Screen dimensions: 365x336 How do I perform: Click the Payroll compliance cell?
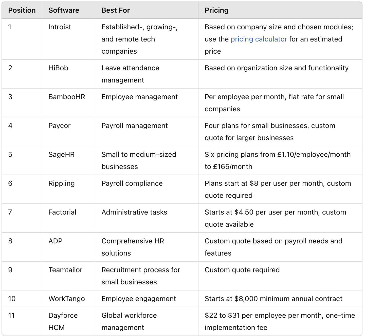click(x=147, y=189)
